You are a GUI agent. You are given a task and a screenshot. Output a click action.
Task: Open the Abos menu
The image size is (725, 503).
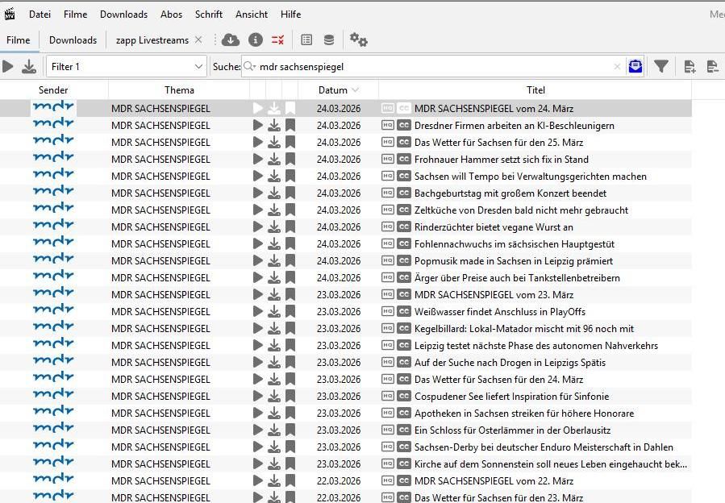tap(171, 15)
